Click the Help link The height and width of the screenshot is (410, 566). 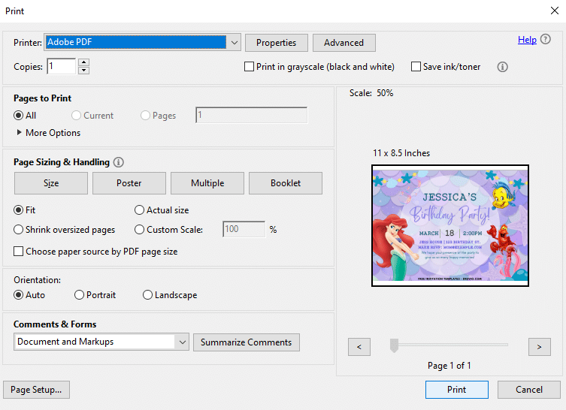tap(527, 40)
